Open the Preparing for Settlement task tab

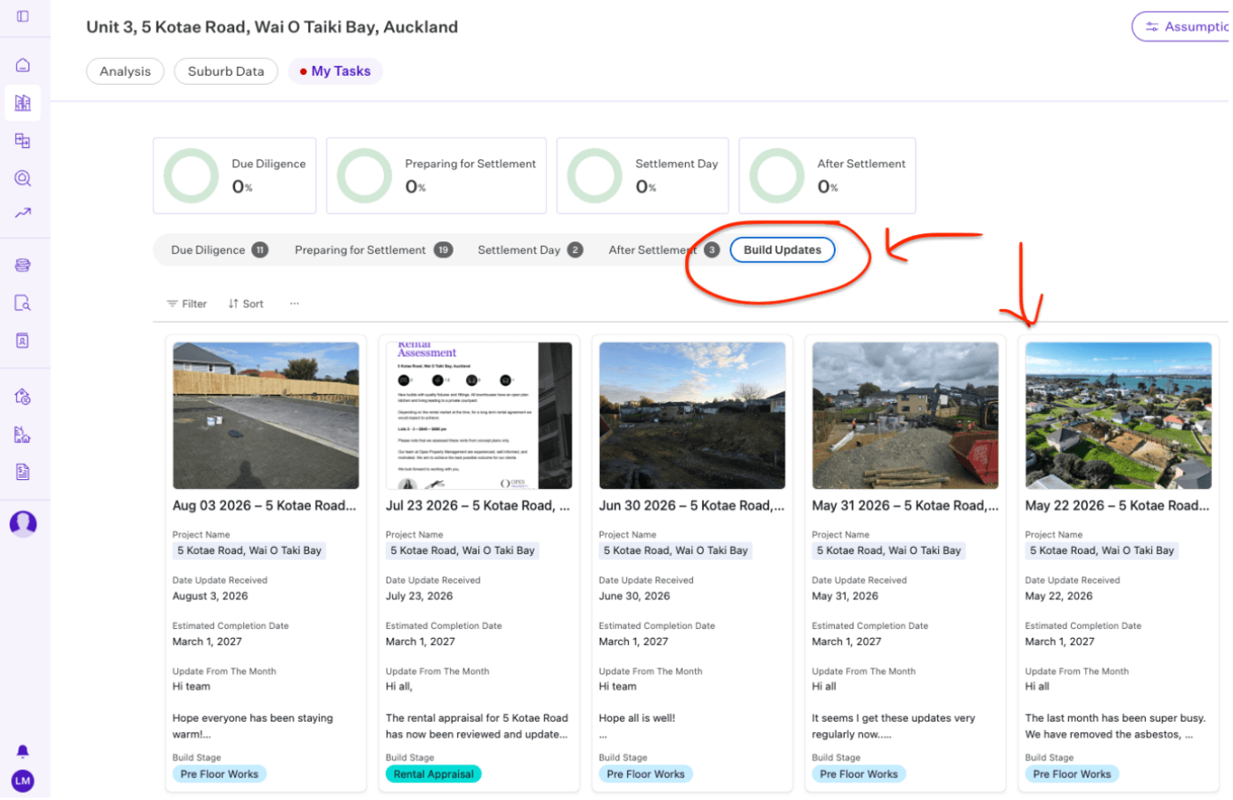375,251
